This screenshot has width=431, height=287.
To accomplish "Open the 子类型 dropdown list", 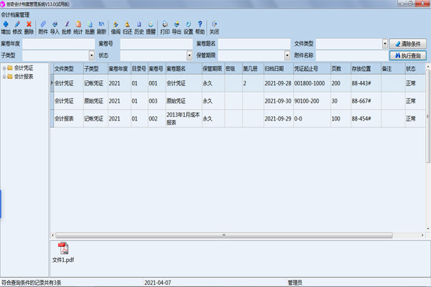I will click(x=90, y=55).
